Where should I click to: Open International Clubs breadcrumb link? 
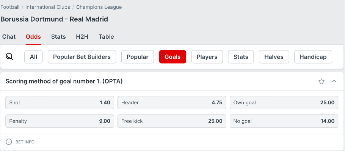point(48,7)
